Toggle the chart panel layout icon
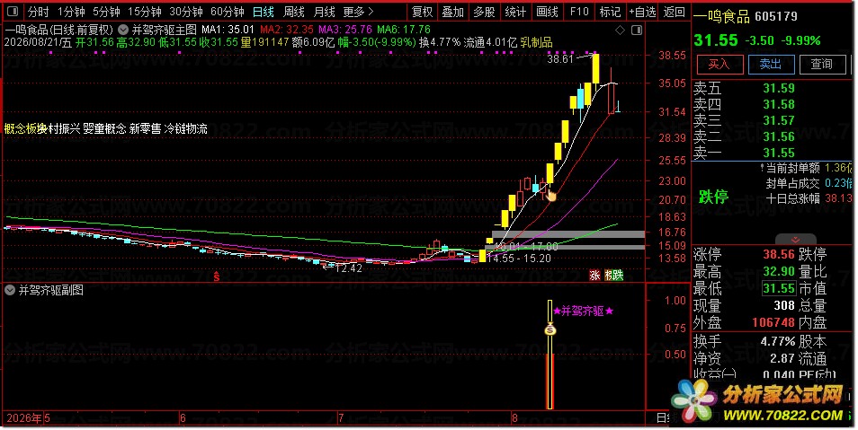The width and height of the screenshot is (858, 430). tap(637, 30)
